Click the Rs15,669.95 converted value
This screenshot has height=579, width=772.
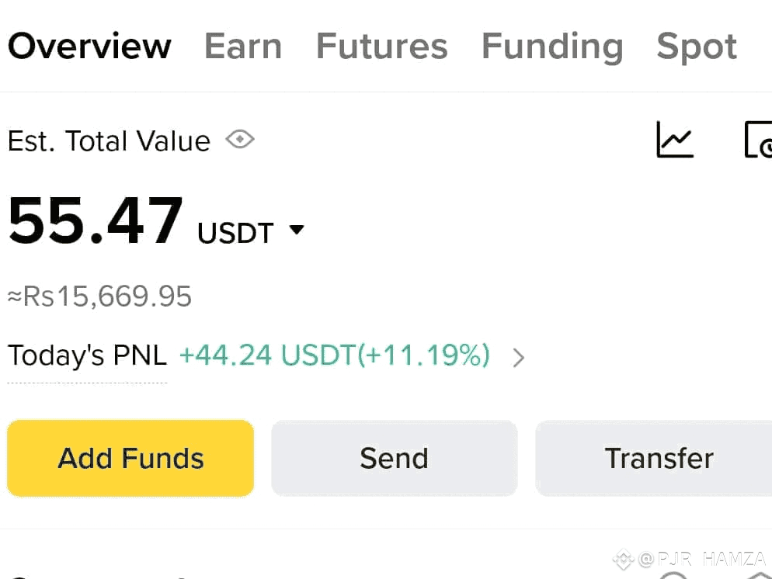point(99,296)
